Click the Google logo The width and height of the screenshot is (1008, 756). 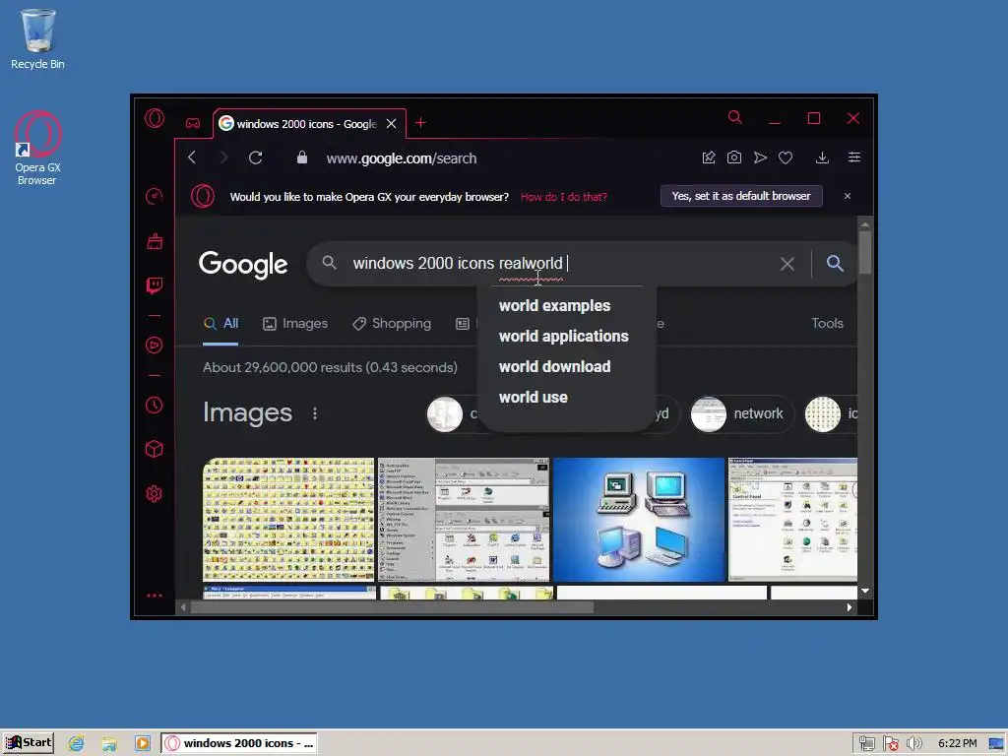pyautogui.click(x=243, y=264)
